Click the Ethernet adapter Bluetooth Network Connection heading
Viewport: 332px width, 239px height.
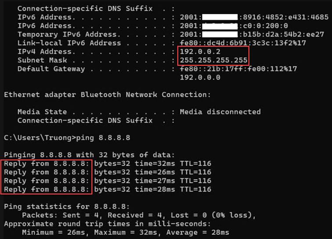(107, 95)
